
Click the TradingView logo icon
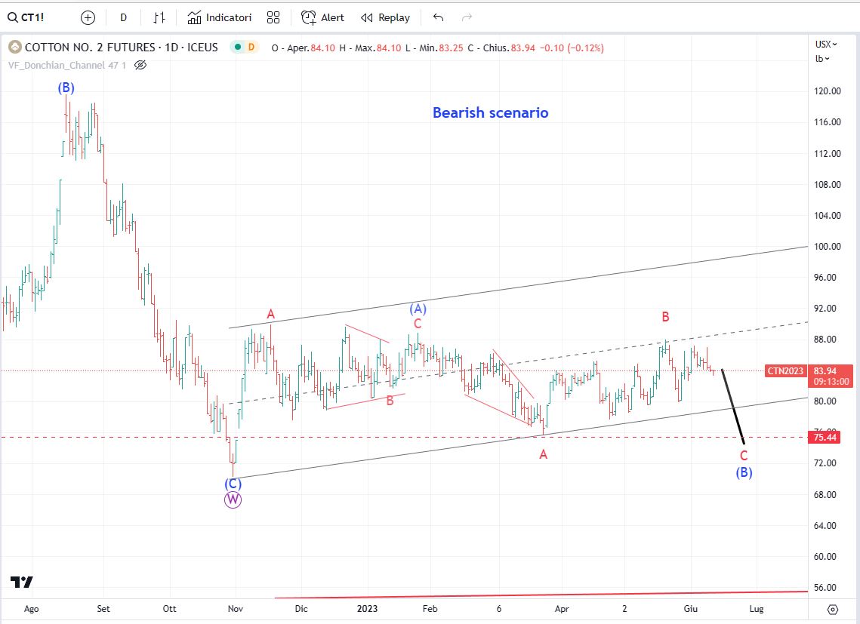tap(22, 582)
